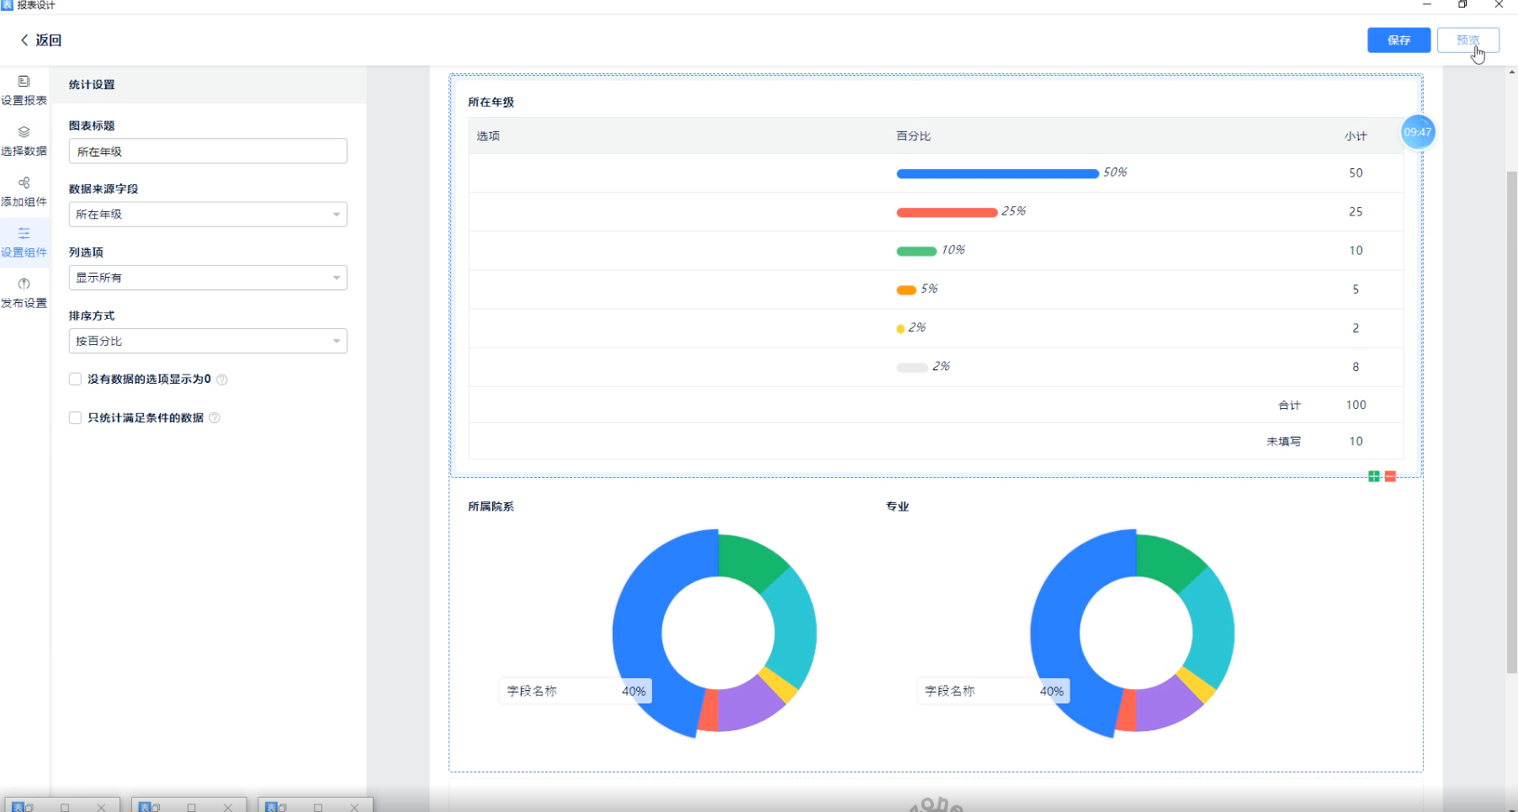Click help icon next to 没有数据的选项显示为0

point(222,379)
